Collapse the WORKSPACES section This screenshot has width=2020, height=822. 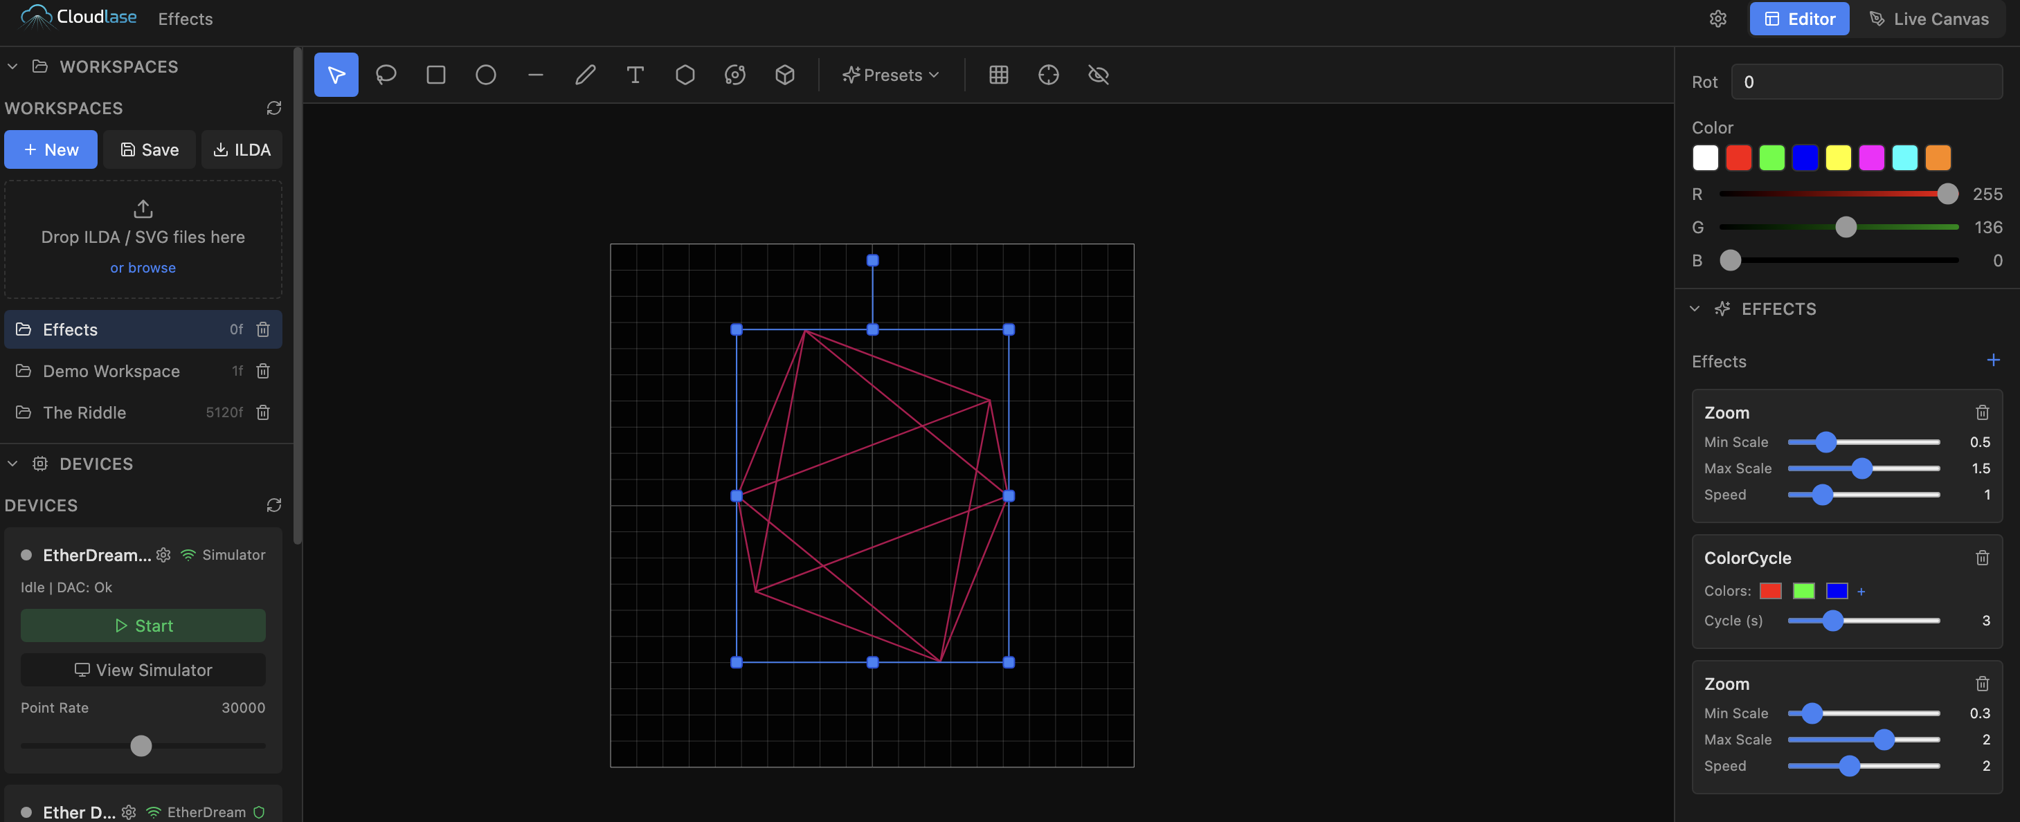(x=12, y=66)
